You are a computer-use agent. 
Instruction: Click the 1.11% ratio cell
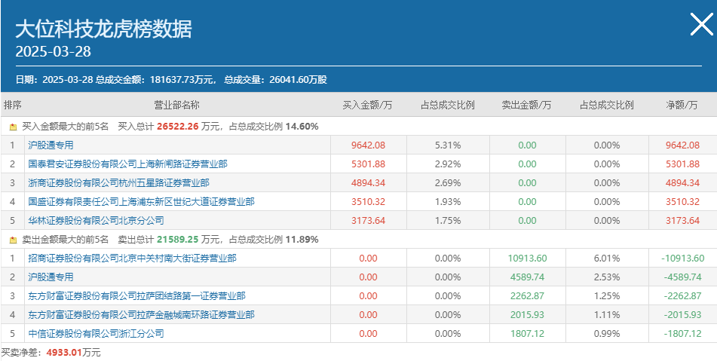pos(607,315)
